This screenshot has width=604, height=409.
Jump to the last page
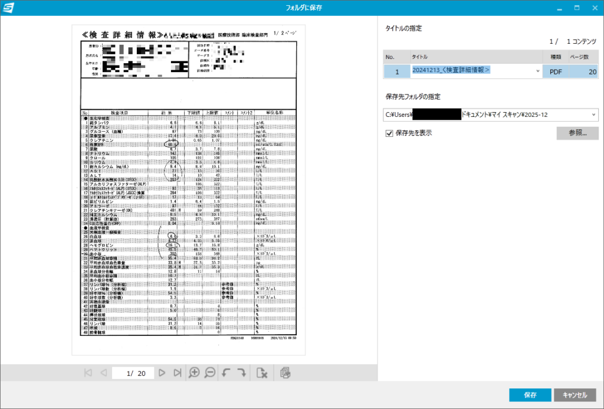click(x=177, y=373)
